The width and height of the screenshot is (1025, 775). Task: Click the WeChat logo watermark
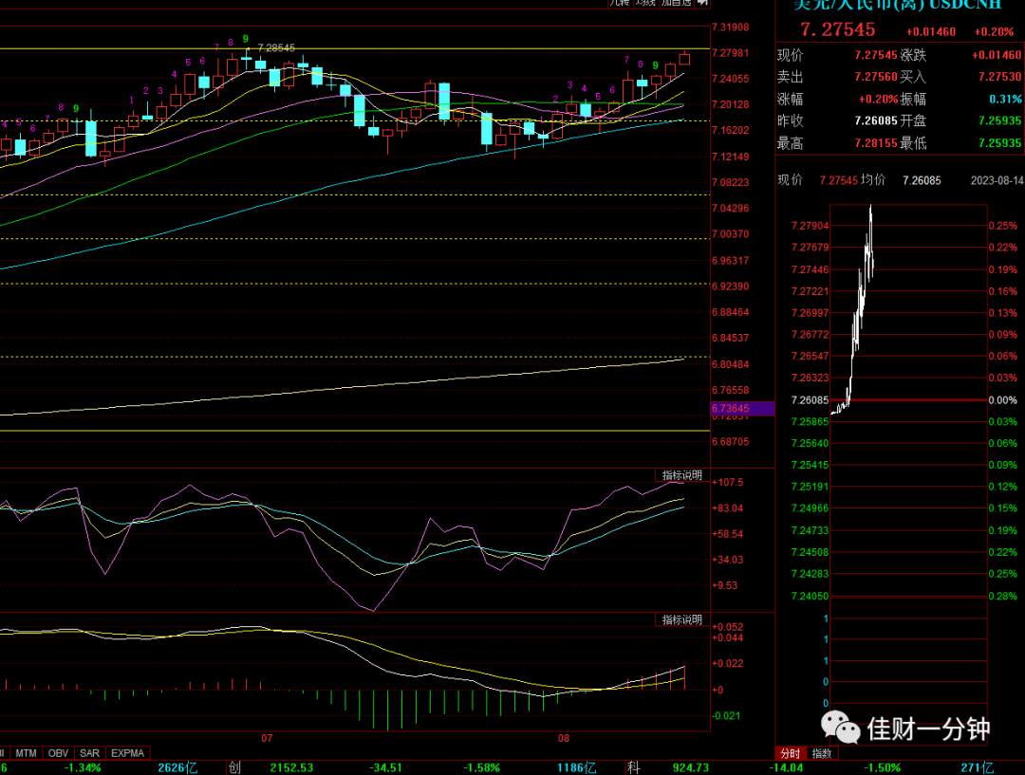coord(841,728)
